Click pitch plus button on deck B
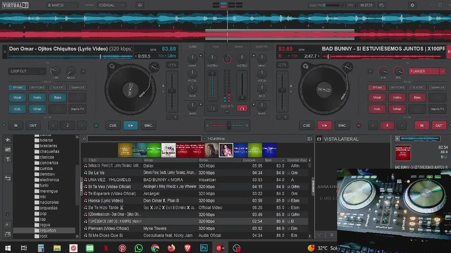Screen dimensions: 451x253 coord(285,117)
